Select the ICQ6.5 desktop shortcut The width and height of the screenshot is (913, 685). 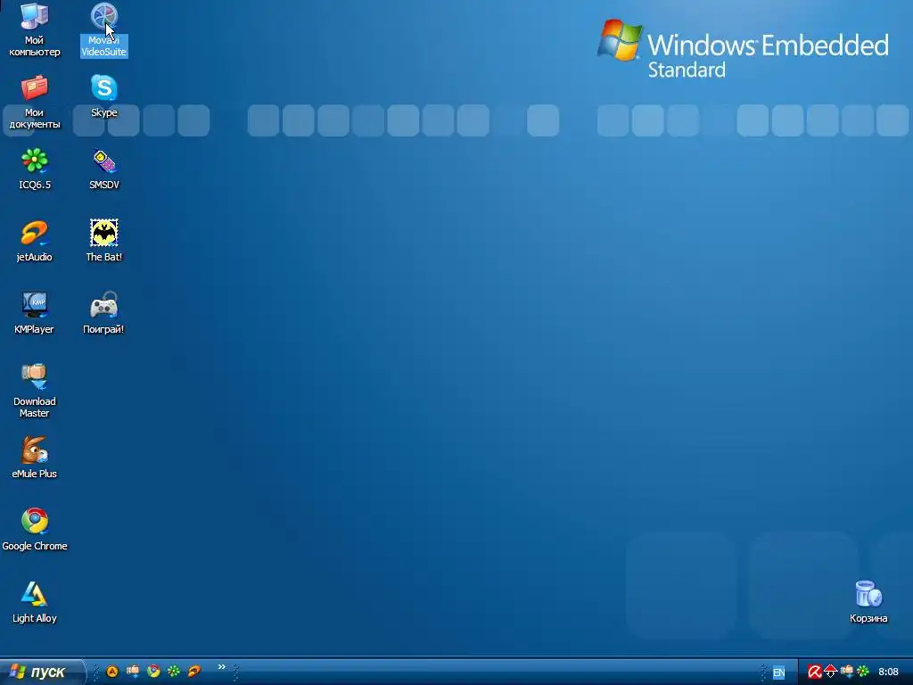pos(35,169)
